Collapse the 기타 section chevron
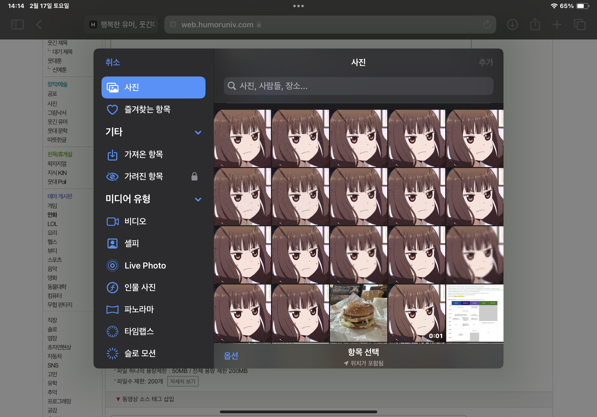 [x=198, y=132]
